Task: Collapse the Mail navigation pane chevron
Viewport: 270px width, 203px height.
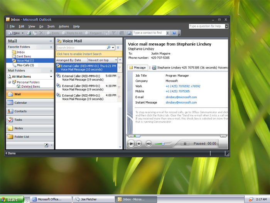Action: pyautogui.click(x=51, y=41)
